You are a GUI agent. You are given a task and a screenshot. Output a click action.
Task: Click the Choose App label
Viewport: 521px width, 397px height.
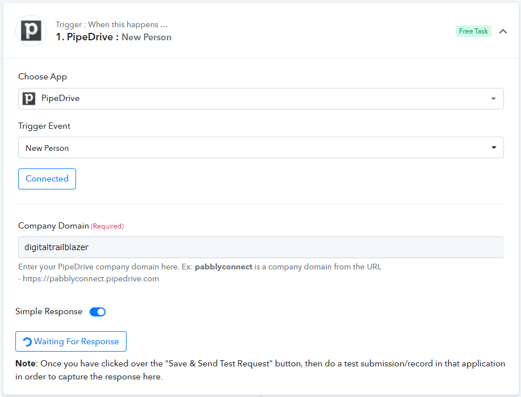pyautogui.click(x=43, y=77)
